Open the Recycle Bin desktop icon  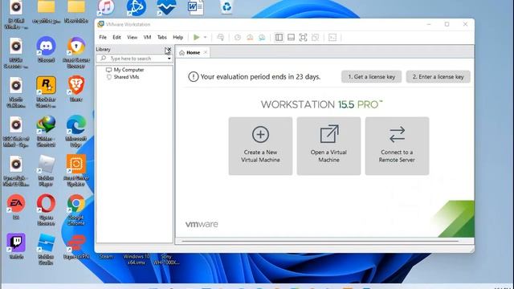coord(226,7)
